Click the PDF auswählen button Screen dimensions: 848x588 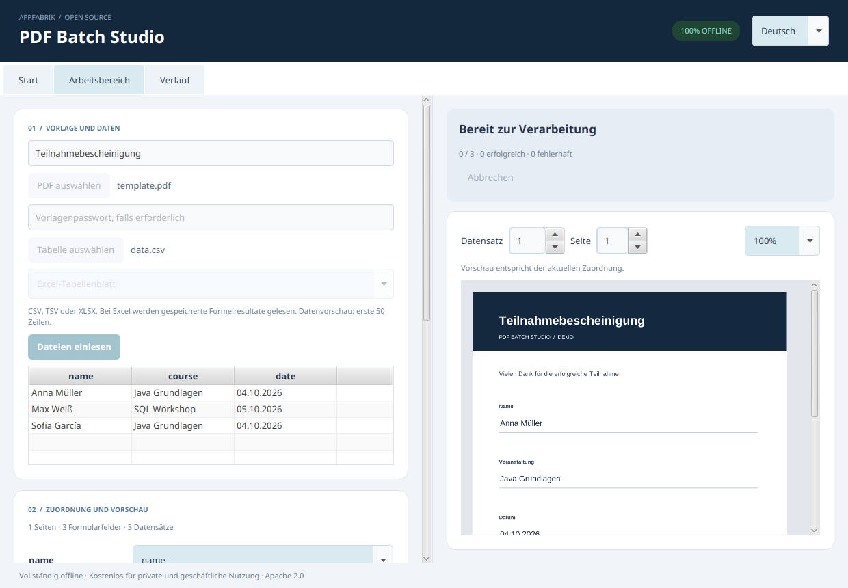point(69,185)
